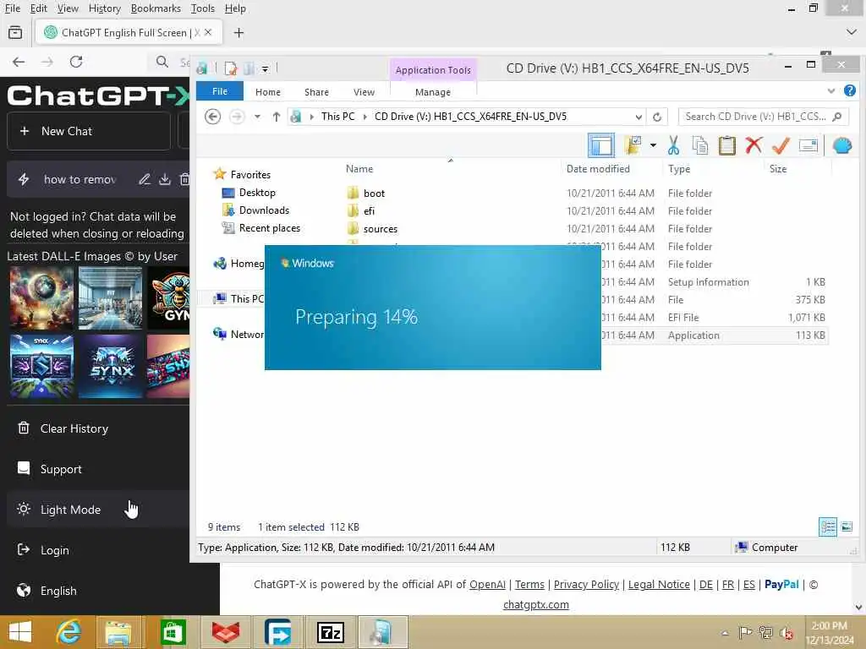This screenshot has width=866, height=649.
Task: Open Support in the ChatGPT-X sidebar
Action: [x=61, y=469]
